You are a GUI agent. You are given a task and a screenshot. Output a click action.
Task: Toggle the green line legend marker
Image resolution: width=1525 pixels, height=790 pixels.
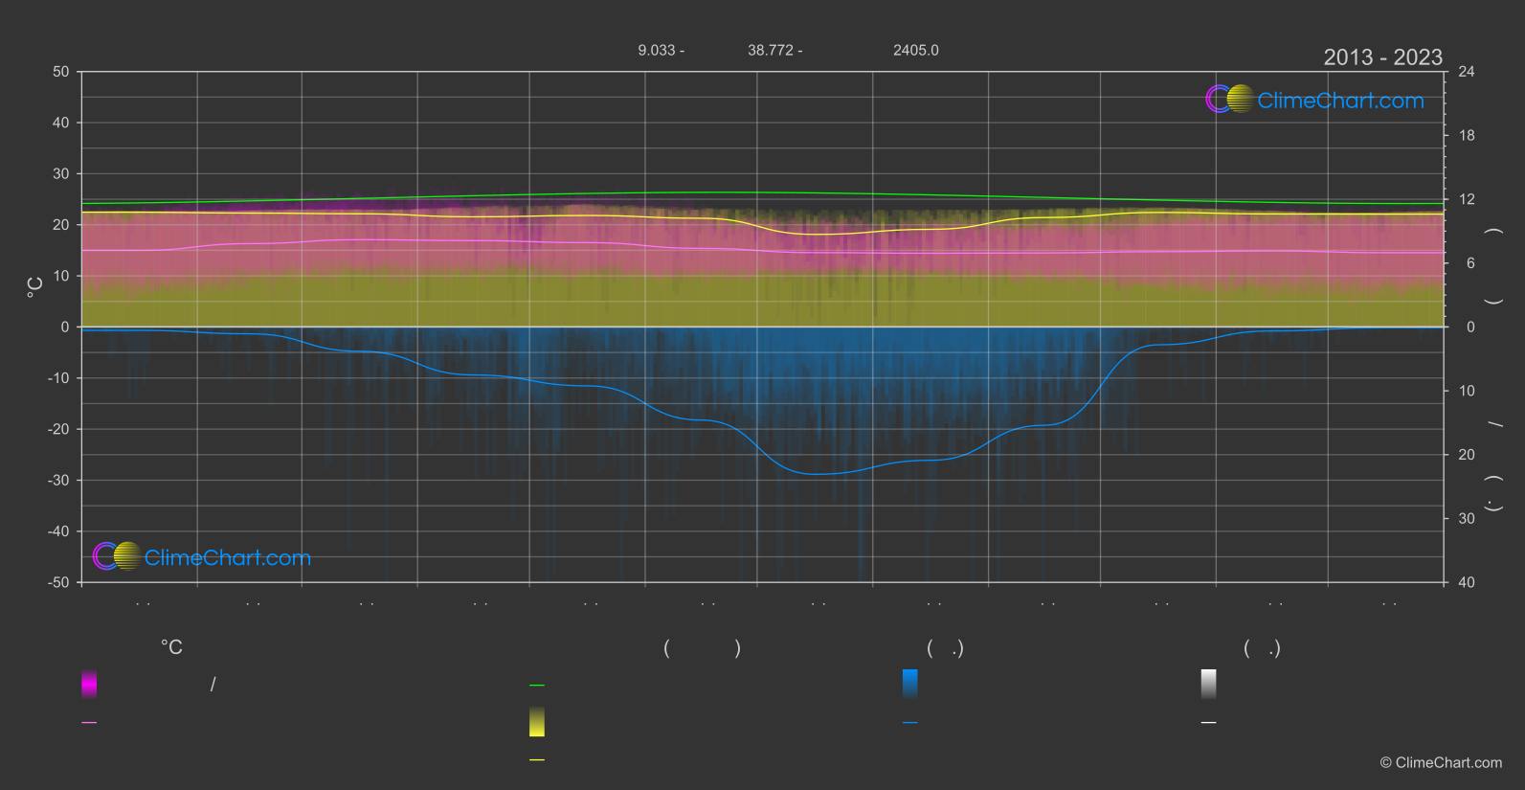coord(537,686)
